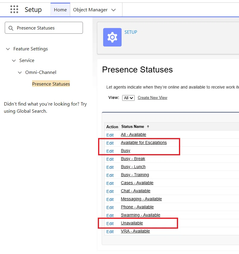This screenshot has width=239, height=254.
Task: Click Edit next to Busy status
Action: click(x=110, y=151)
